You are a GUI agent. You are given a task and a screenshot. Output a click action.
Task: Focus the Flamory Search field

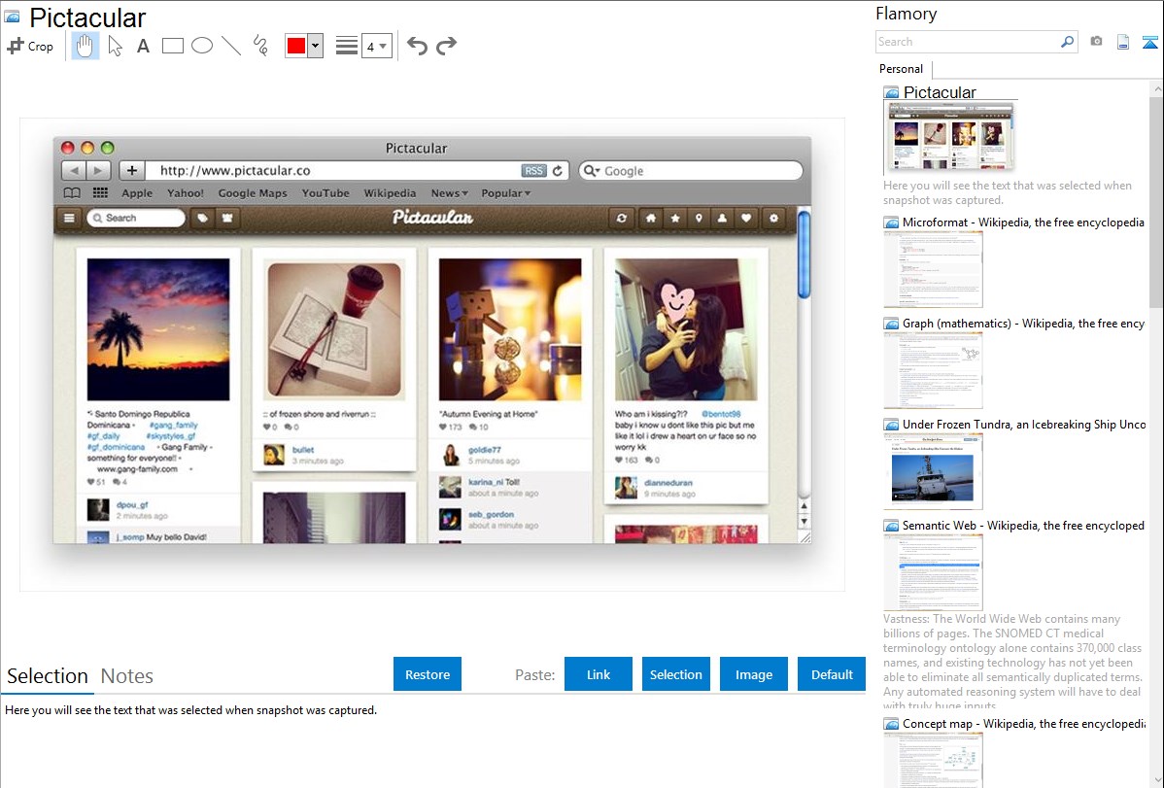click(968, 42)
